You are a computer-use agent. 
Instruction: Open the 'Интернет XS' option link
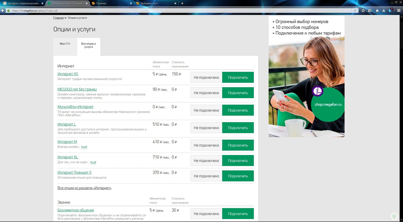[x=68, y=74]
